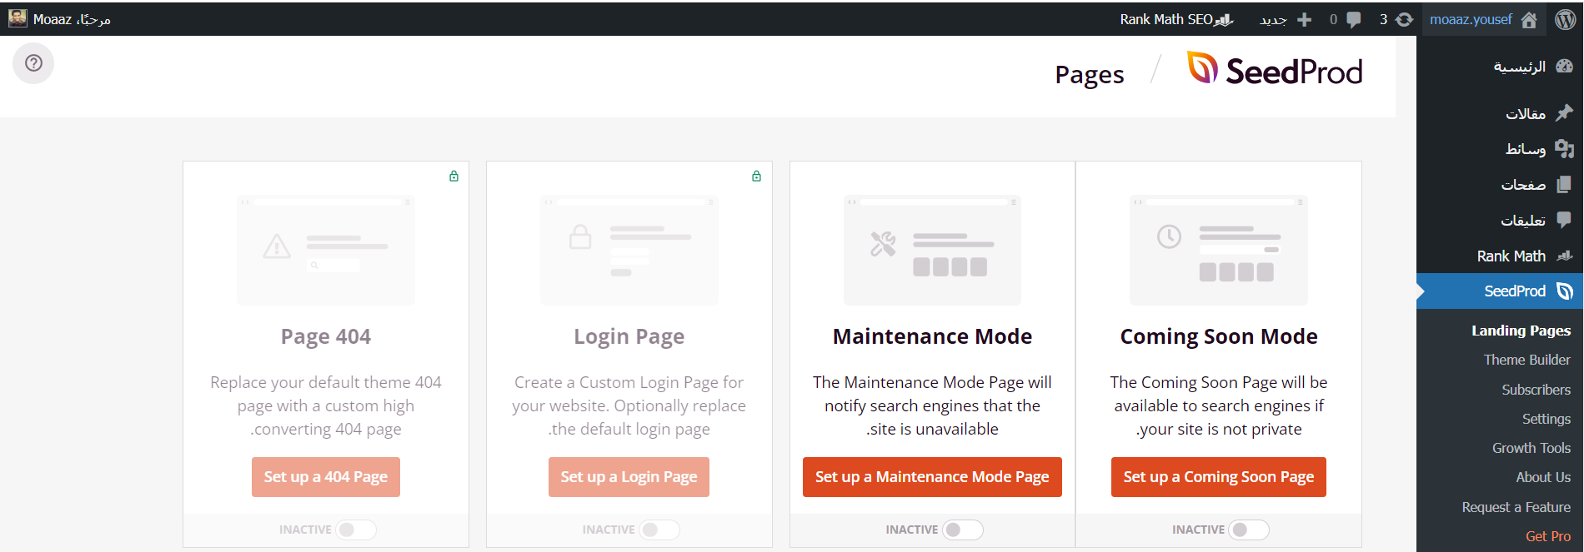This screenshot has width=1584, height=552.
Task: Click the Login Page title
Action: click(x=629, y=336)
